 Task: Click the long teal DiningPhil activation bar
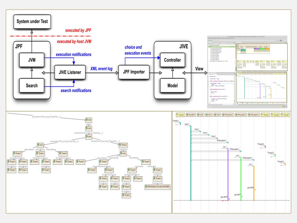point(191,163)
